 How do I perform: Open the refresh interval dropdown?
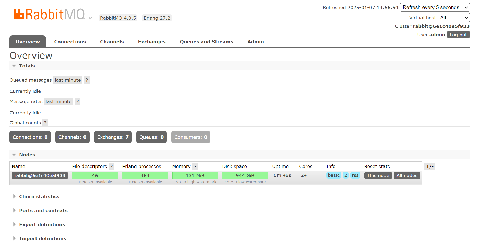click(x=435, y=7)
